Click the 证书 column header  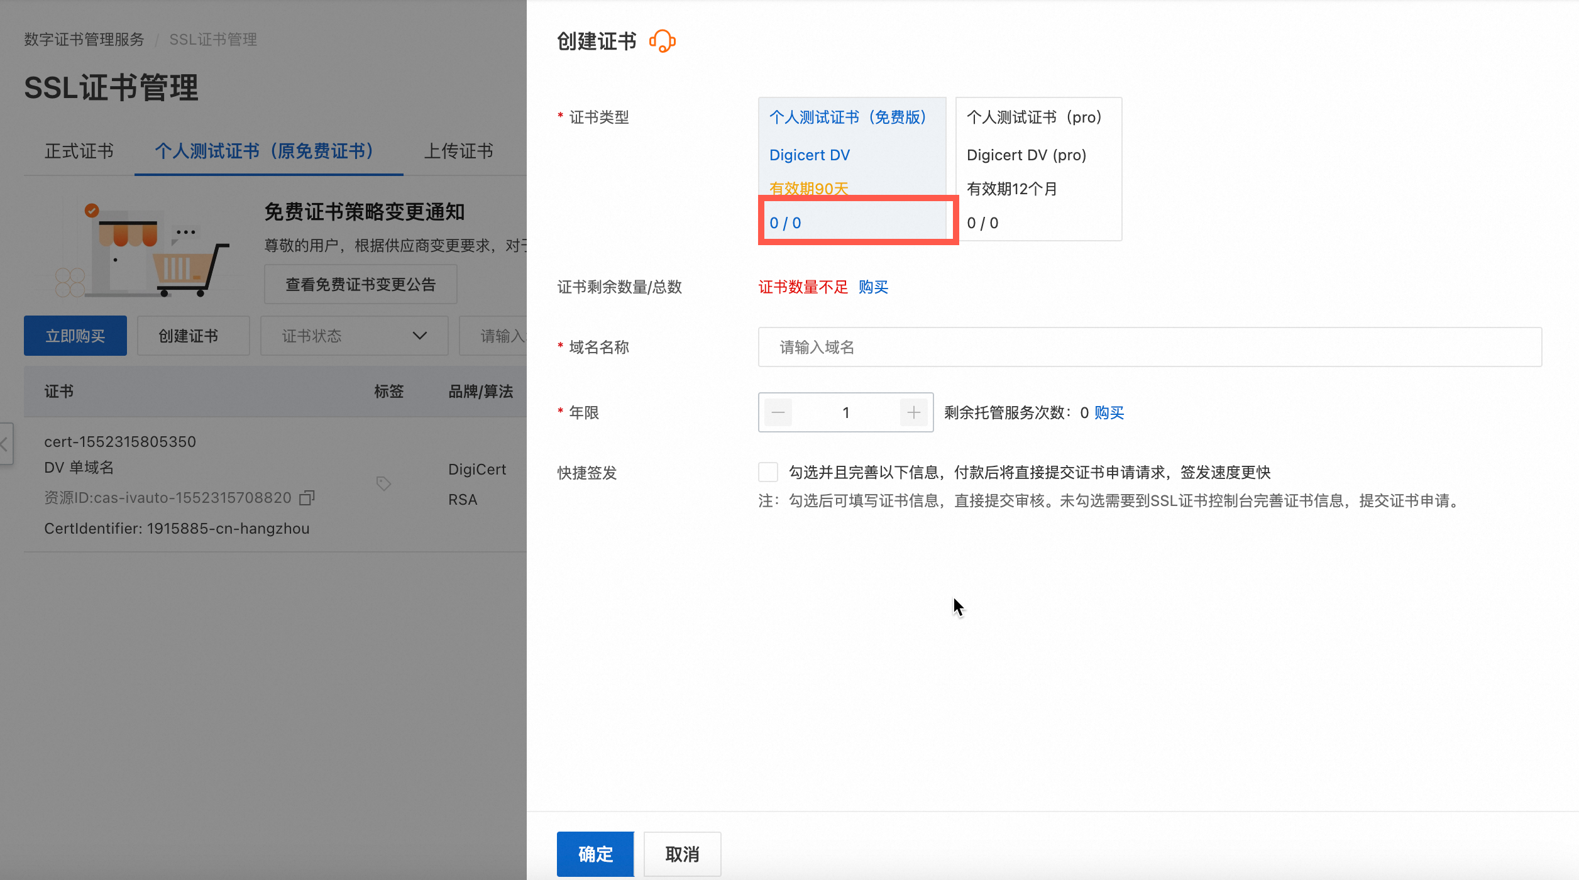[59, 392]
